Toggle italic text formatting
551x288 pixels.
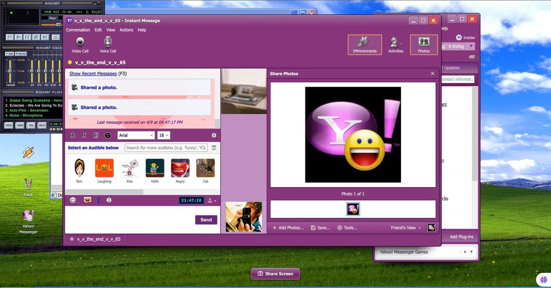tap(84, 135)
